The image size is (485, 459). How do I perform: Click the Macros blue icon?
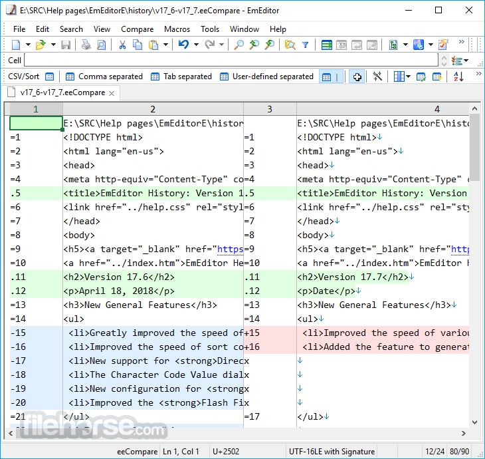(x=418, y=45)
